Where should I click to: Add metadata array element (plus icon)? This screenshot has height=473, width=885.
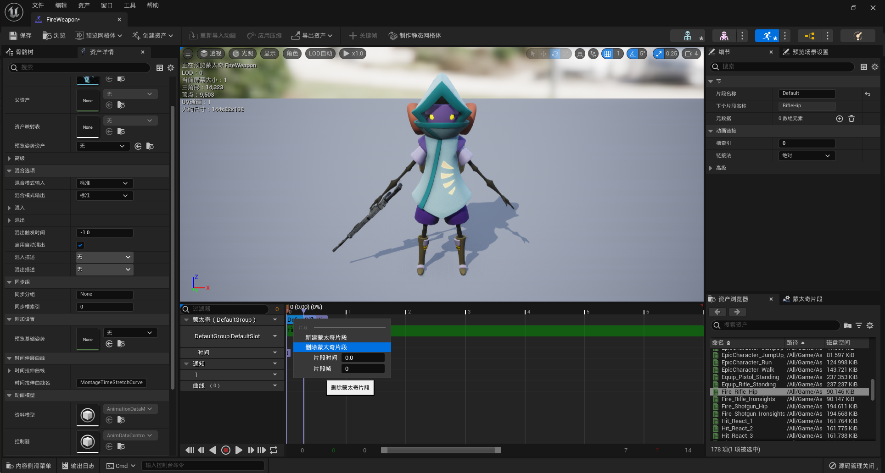[x=840, y=119]
